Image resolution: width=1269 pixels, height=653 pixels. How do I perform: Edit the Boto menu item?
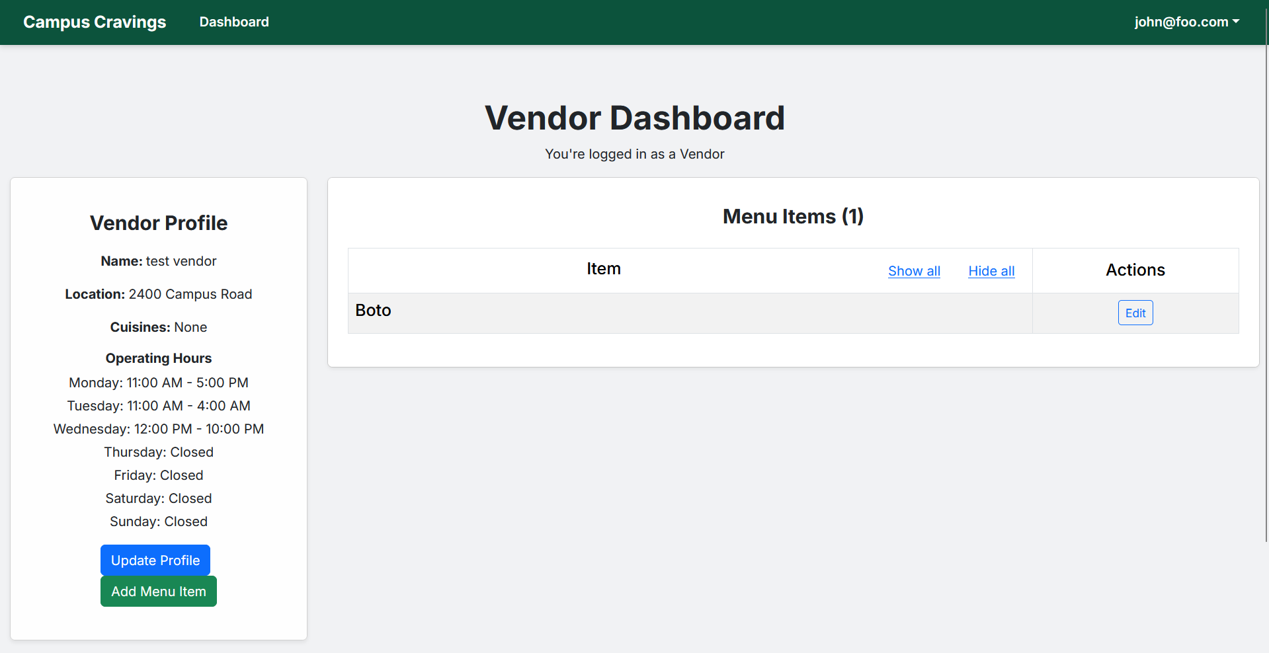(x=1135, y=313)
